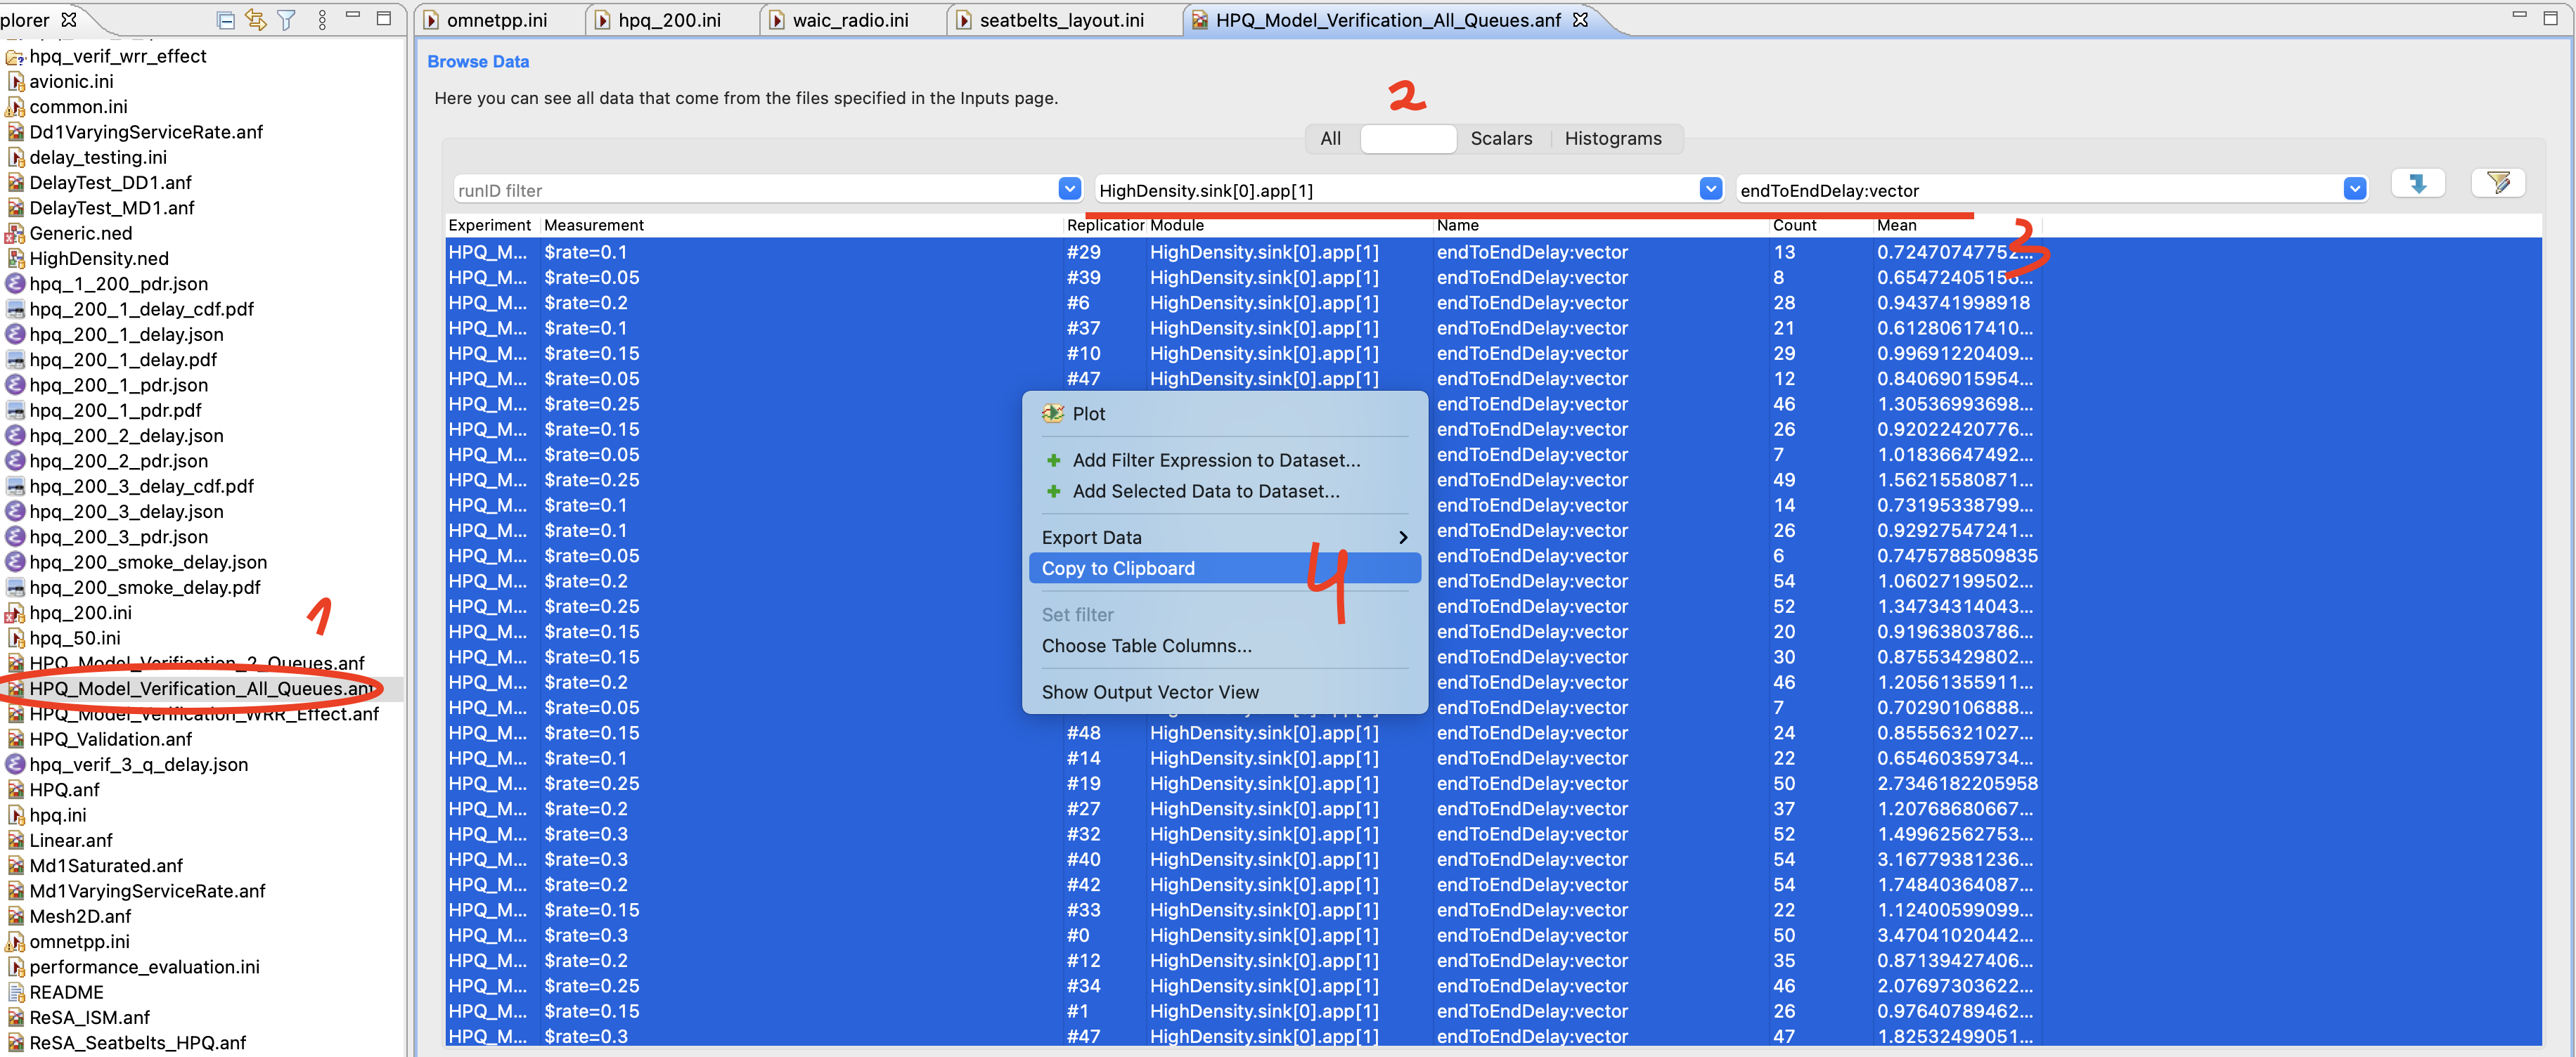Click the Plot icon in context menu
This screenshot has width=2576, height=1057.
click(x=1053, y=414)
